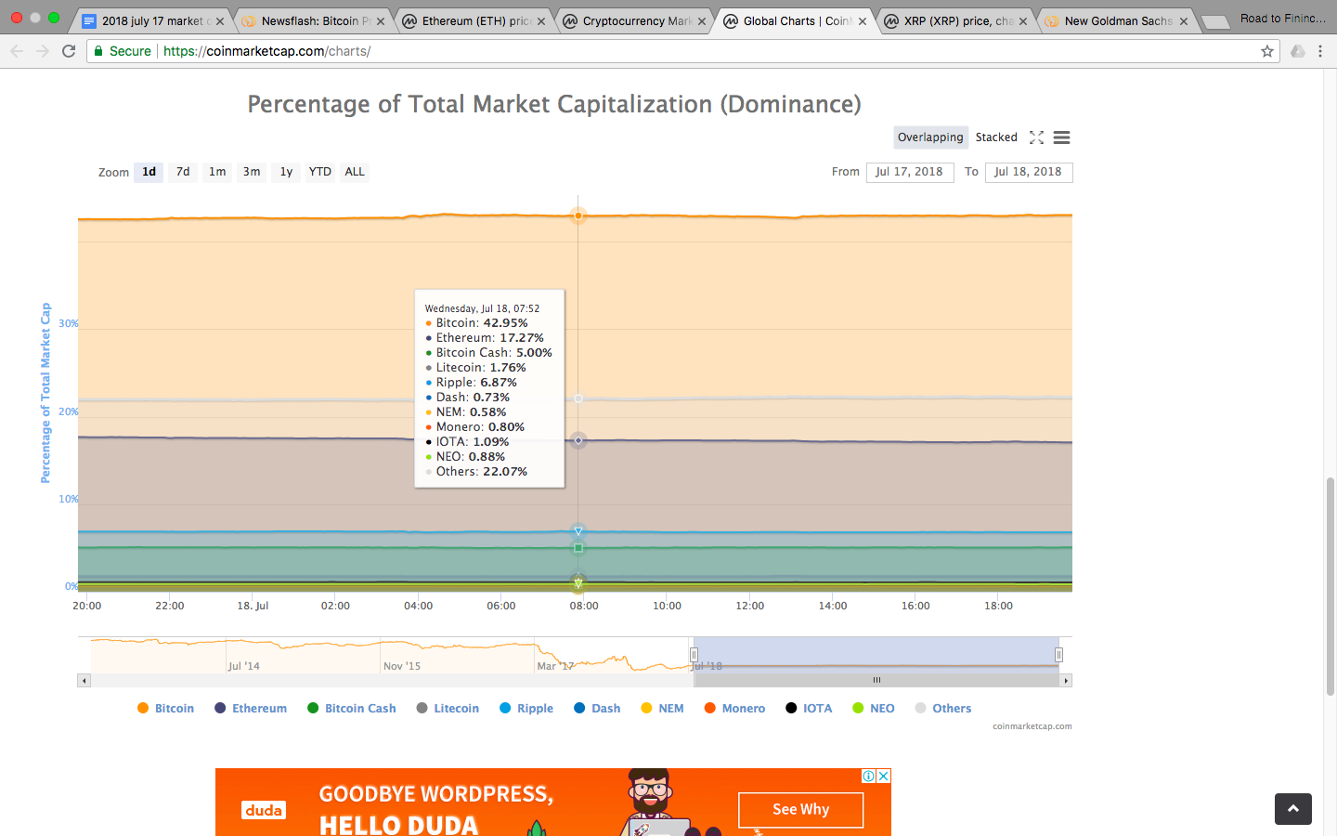Set zoom to 1y
This screenshot has width=1337, height=836.
[286, 172]
